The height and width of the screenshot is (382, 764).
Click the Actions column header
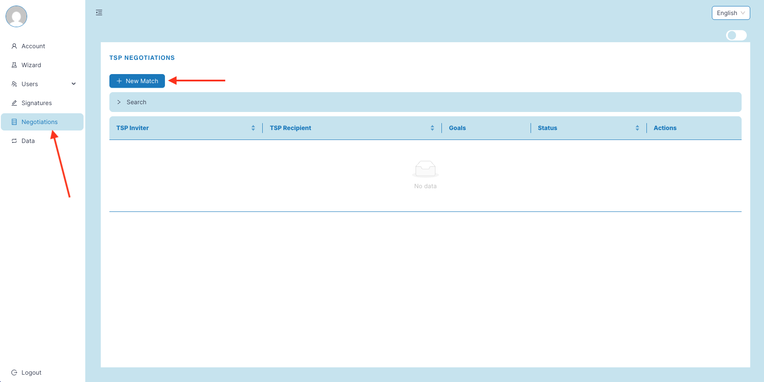pyautogui.click(x=694, y=128)
